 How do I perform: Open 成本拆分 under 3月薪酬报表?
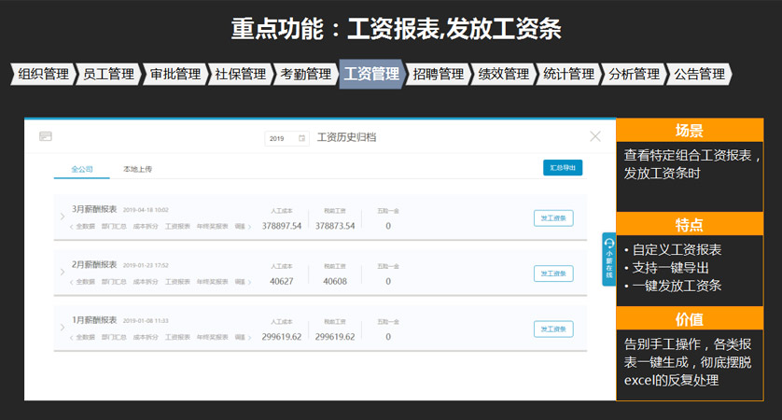pyautogui.click(x=147, y=226)
